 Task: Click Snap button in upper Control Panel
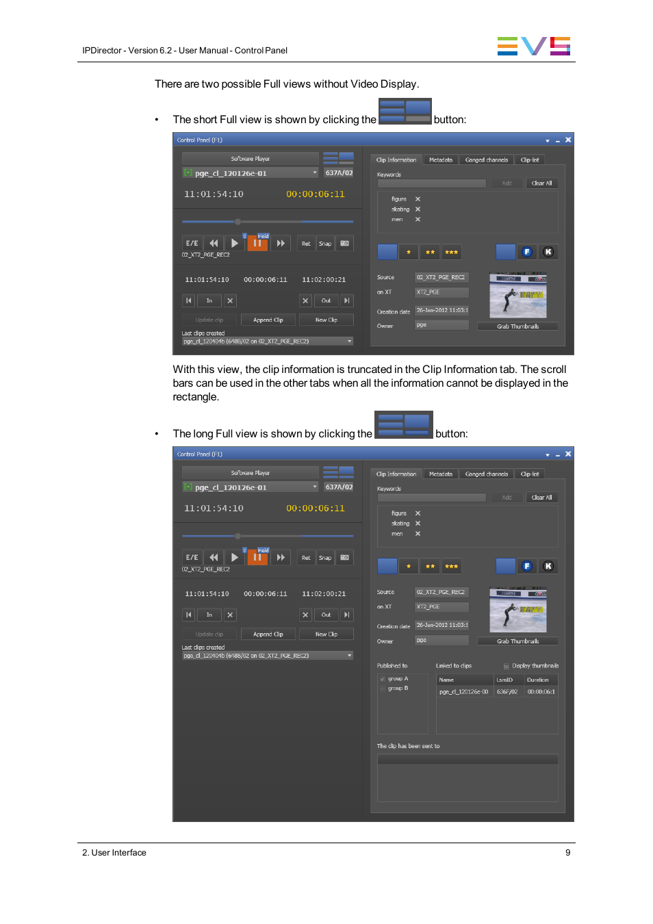coord(325,243)
